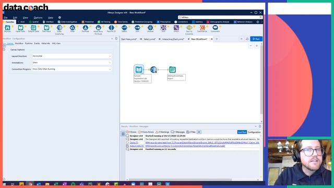This screenshot has height=188, width=334.
Task: Click the tool search field
Action: [220, 17]
